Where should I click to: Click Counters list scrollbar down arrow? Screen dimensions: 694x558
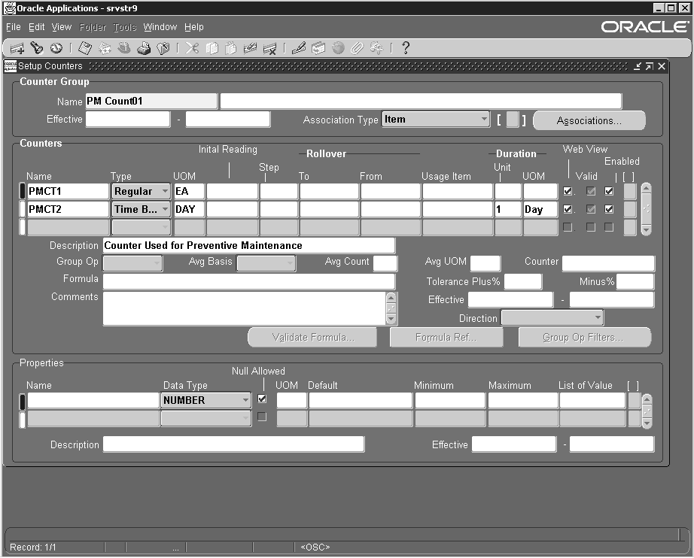646,229
